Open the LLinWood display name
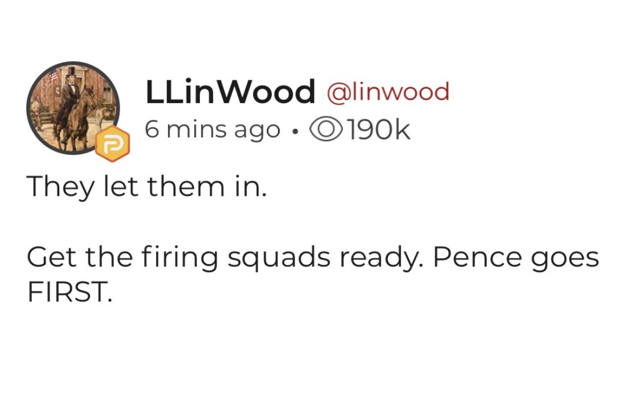 (230, 92)
